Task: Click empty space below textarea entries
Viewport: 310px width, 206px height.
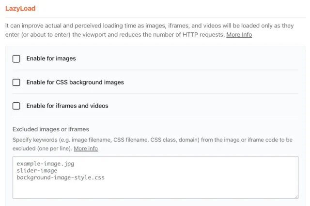Action: click(x=155, y=190)
